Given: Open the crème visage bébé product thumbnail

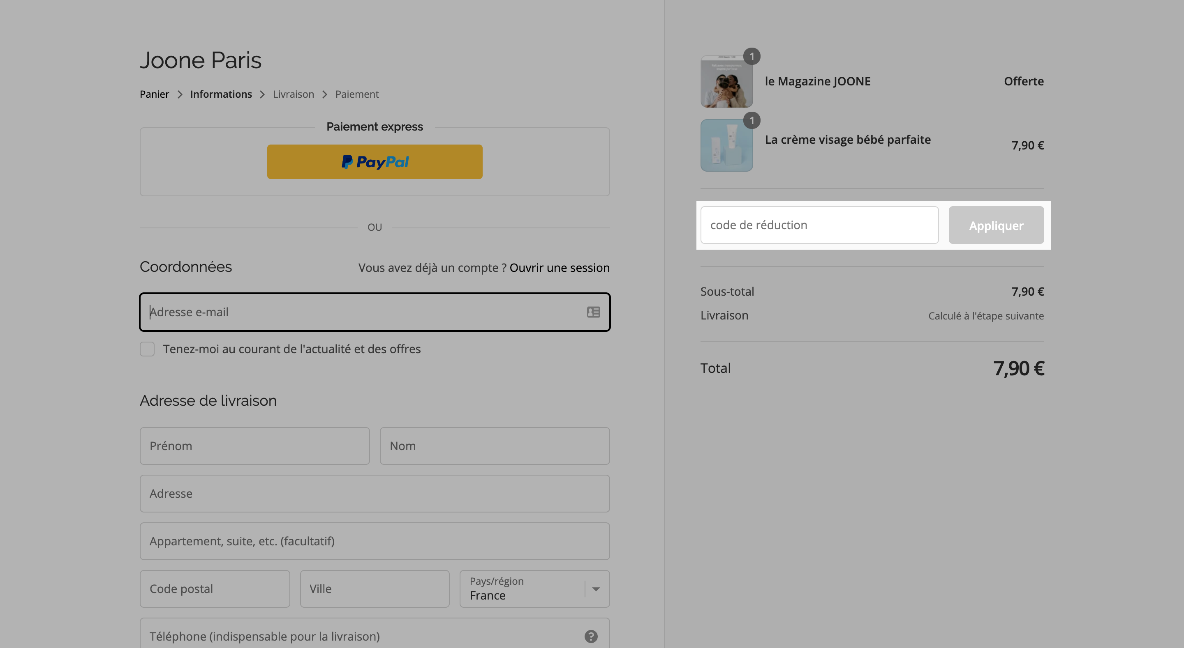Looking at the screenshot, I should pyautogui.click(x=727, y=145).
